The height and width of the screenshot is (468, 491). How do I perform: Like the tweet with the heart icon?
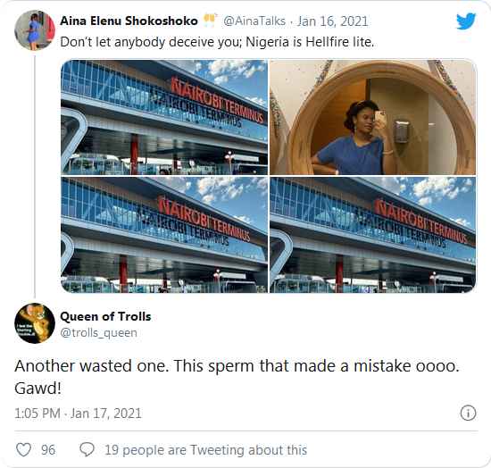point(23,450)
